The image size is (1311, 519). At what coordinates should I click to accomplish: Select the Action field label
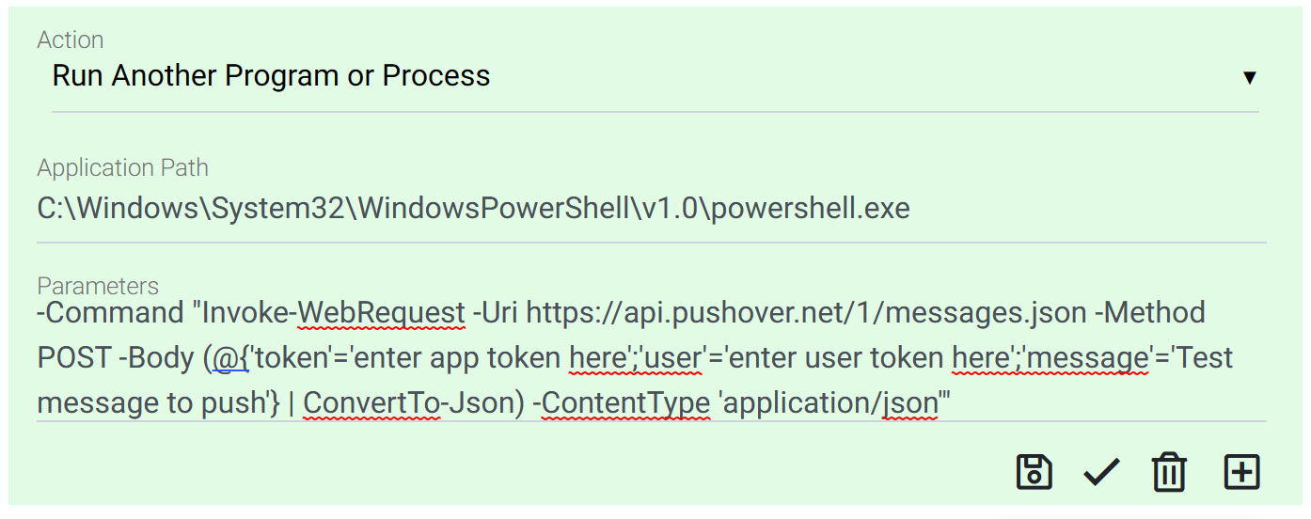71,39
